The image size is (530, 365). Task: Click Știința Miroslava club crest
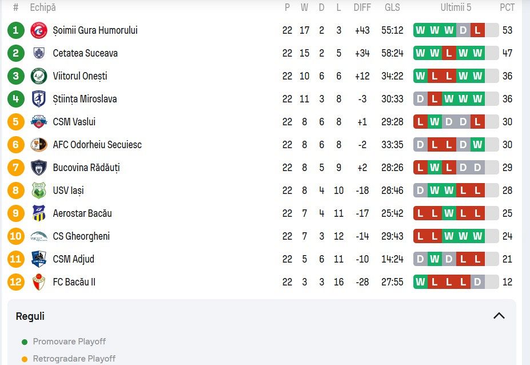pos(39,99)
